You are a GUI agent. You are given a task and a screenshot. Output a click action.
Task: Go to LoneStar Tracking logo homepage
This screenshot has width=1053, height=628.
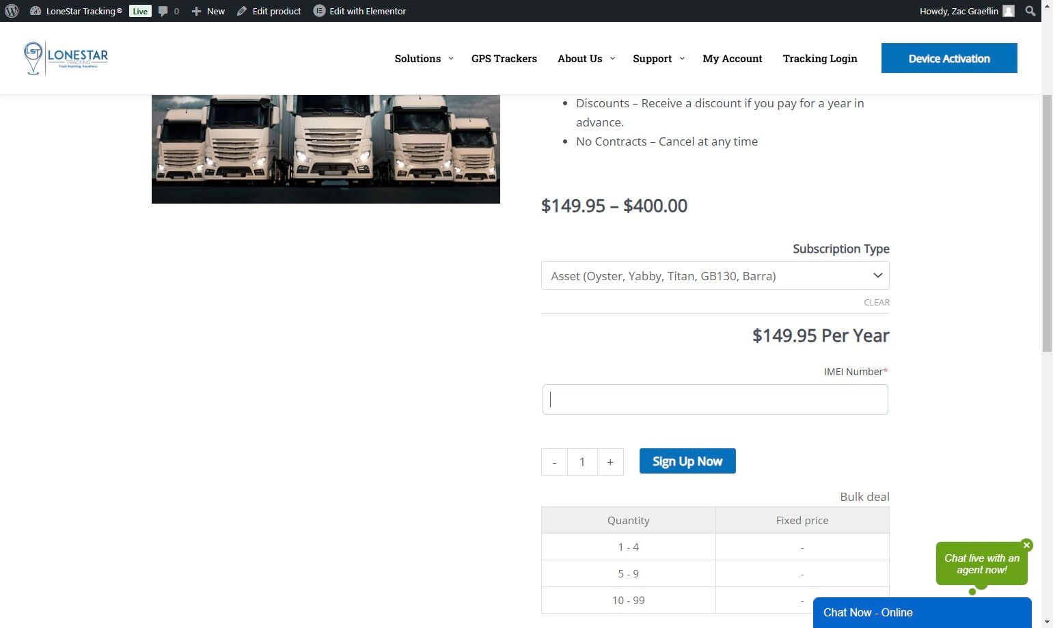point(66,59)
